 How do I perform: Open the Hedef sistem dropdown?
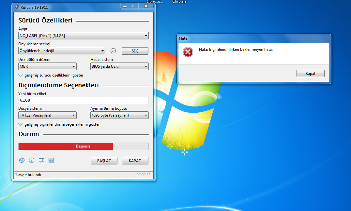[119, 66]
